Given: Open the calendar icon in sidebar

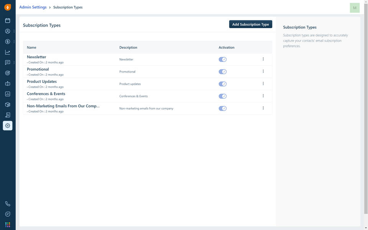Looking at the screenshot, I should tap(8, 20).
